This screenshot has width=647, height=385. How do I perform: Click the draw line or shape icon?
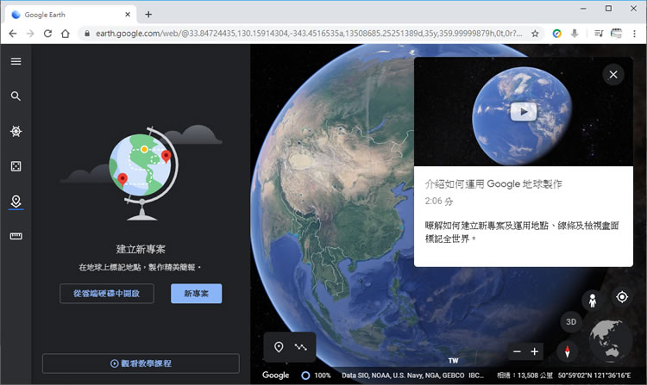pos(300,347)
